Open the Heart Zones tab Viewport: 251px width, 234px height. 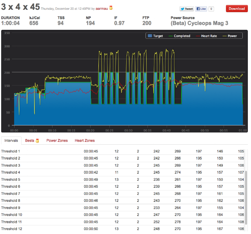(x=85, y=141)
